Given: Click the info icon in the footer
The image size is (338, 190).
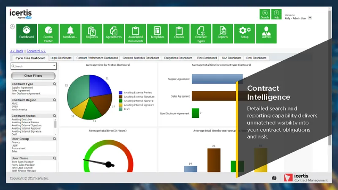Looking at the screenshot, I should pyautogui.click(x=274, y=178).
